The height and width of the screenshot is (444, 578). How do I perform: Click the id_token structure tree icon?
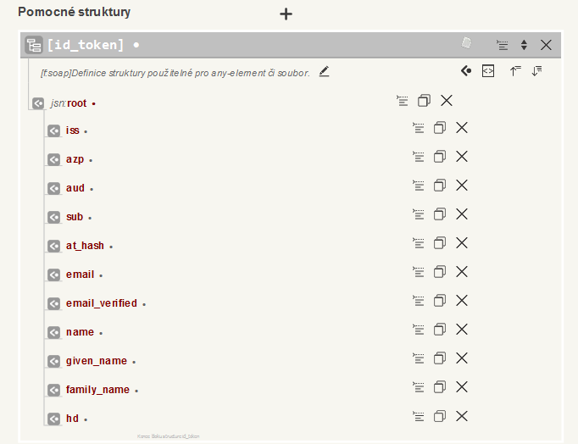click(x=34, y=45)
